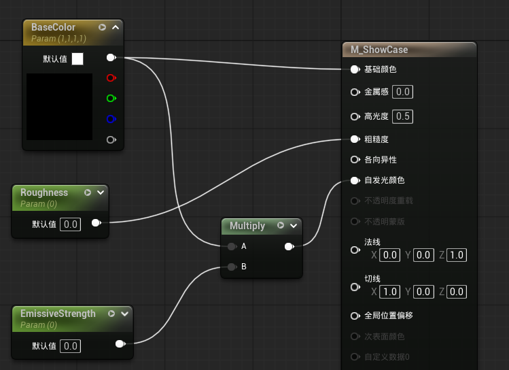Click the 全局位置偏移 input pin

point(355,316)
